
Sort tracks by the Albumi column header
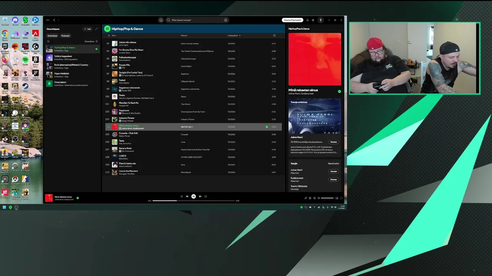point(184,36)
